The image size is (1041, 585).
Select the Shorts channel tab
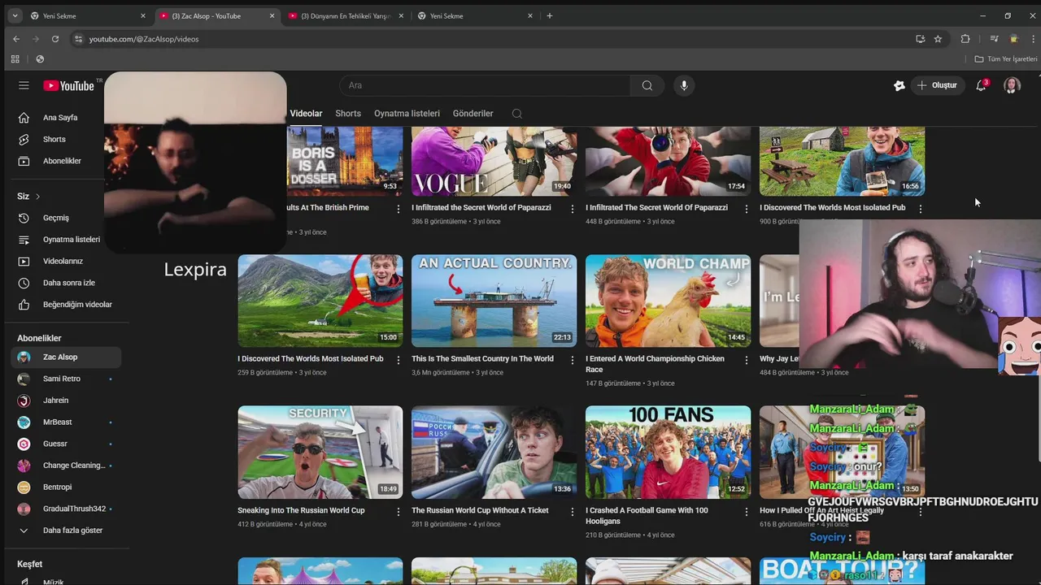348,114
